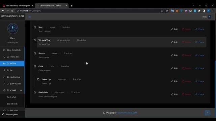Toggle the sidebar hamburger menu icon
The image size is (216, 121).
(29, 17)
